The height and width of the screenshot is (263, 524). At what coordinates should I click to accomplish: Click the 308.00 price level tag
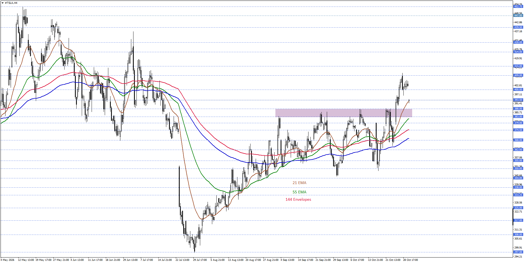pos(518,235)
